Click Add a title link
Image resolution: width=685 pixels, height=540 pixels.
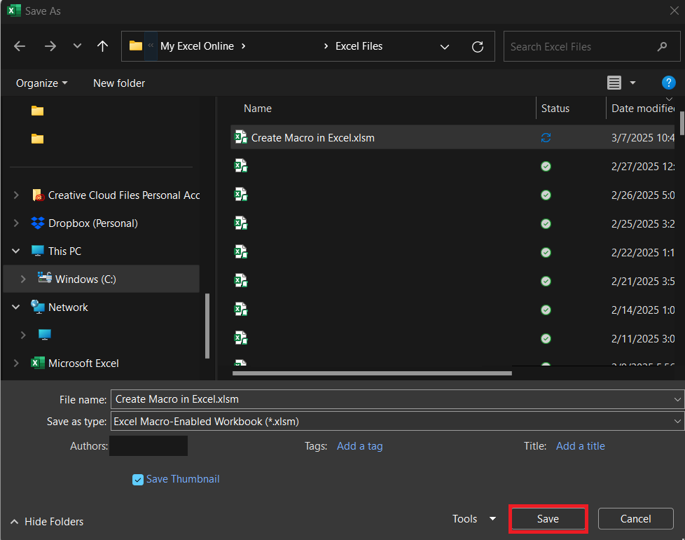[580, 446]
